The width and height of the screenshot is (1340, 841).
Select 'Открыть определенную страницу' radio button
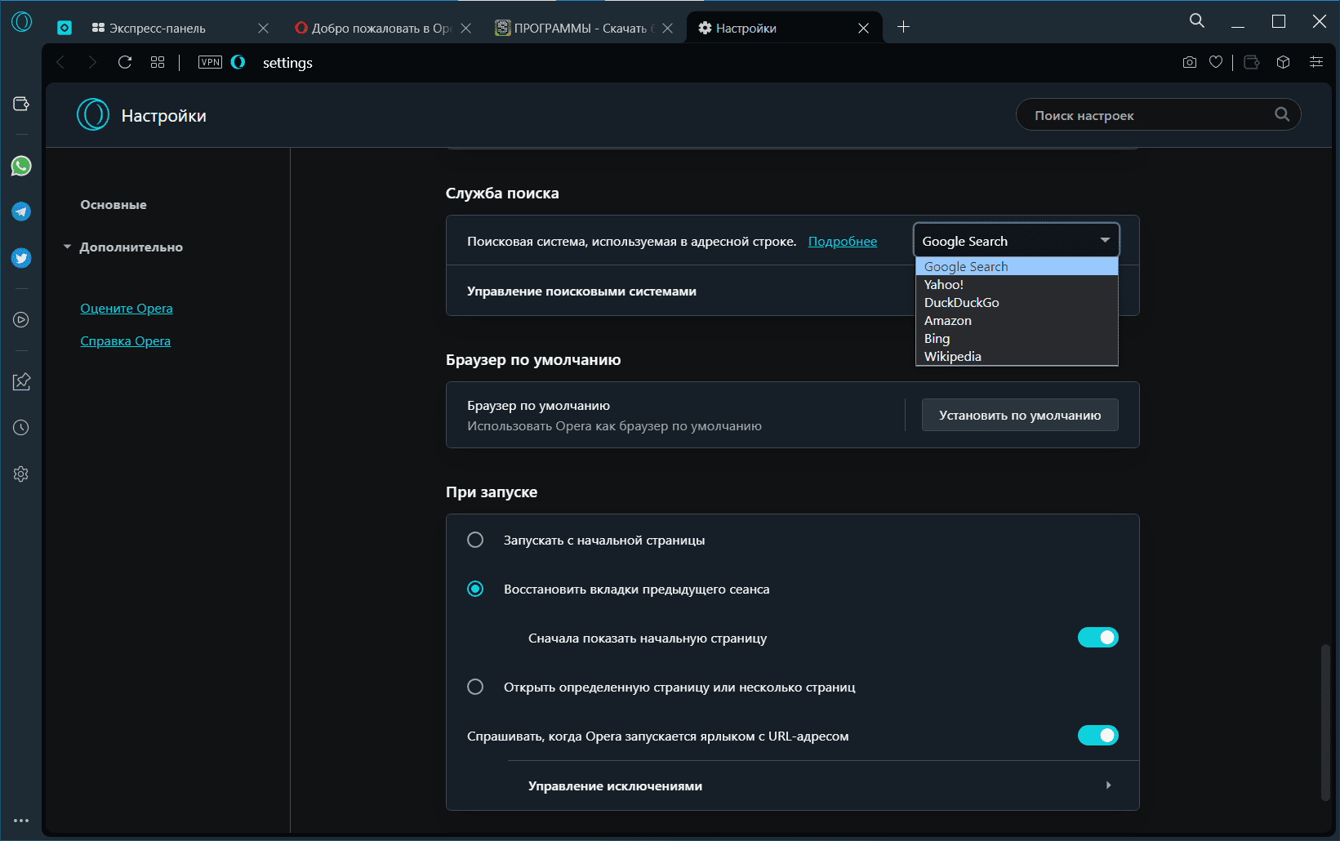[475, 687]
